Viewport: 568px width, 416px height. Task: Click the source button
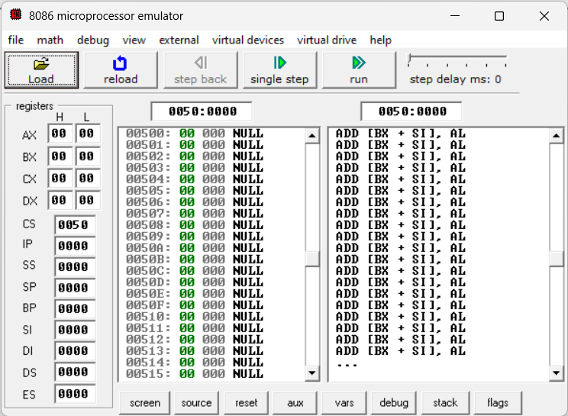196,402
